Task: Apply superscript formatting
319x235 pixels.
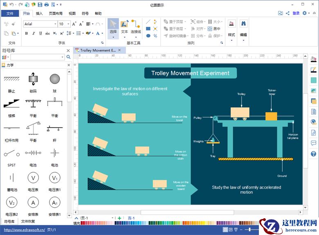Action: (62, 33)
